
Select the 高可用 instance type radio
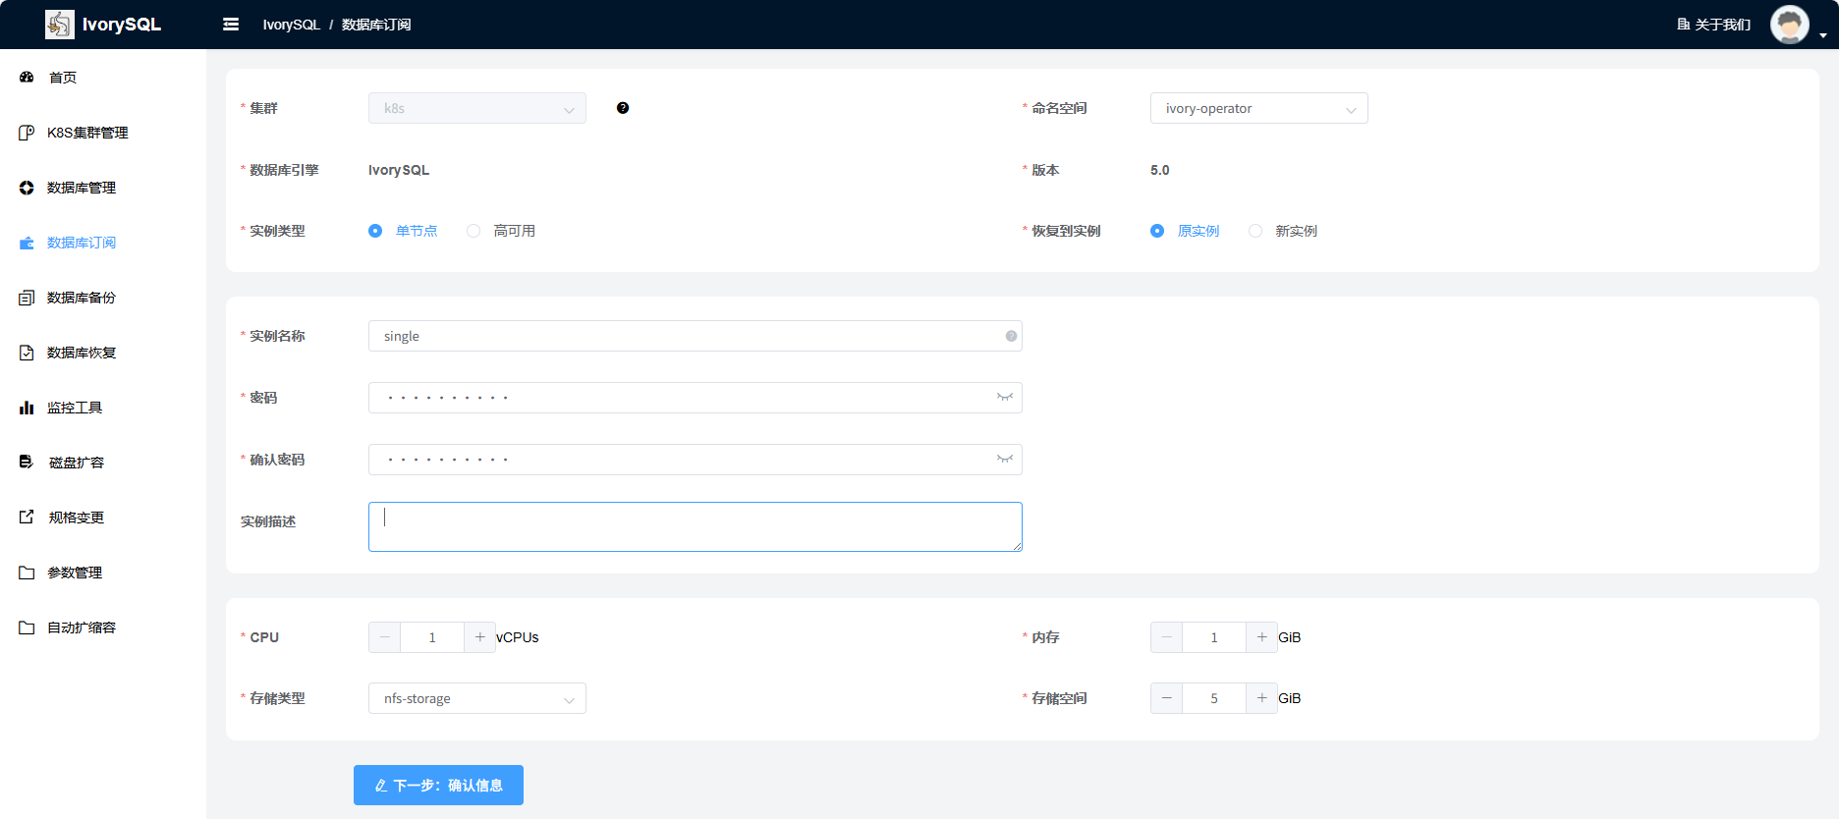tap(474, 231)
